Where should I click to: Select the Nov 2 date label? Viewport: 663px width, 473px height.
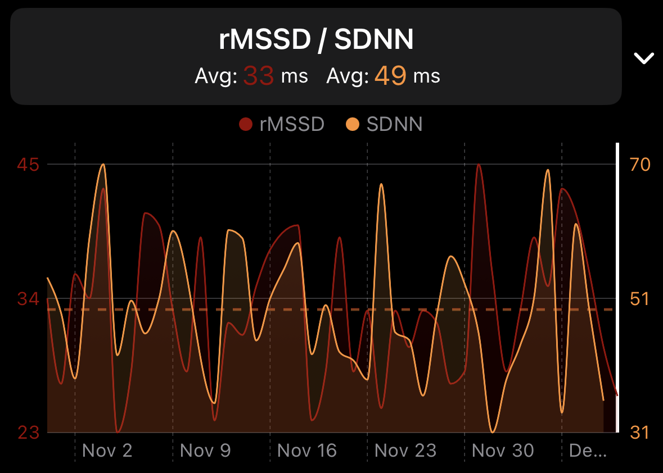pos(107,451)
